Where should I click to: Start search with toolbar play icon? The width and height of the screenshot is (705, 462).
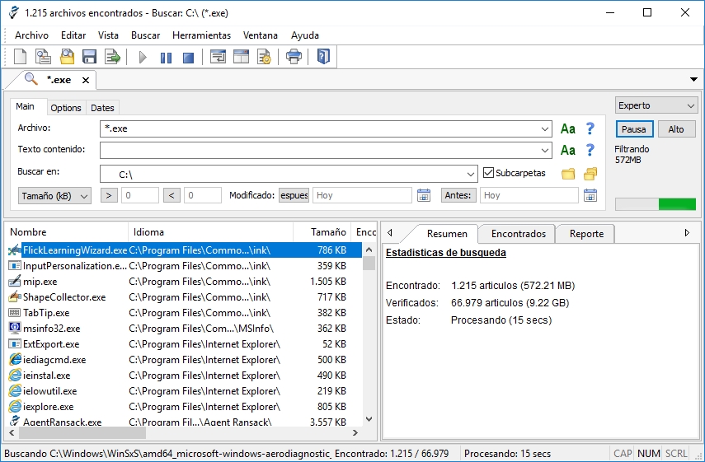pyautogui.click(x=143, y=58)
